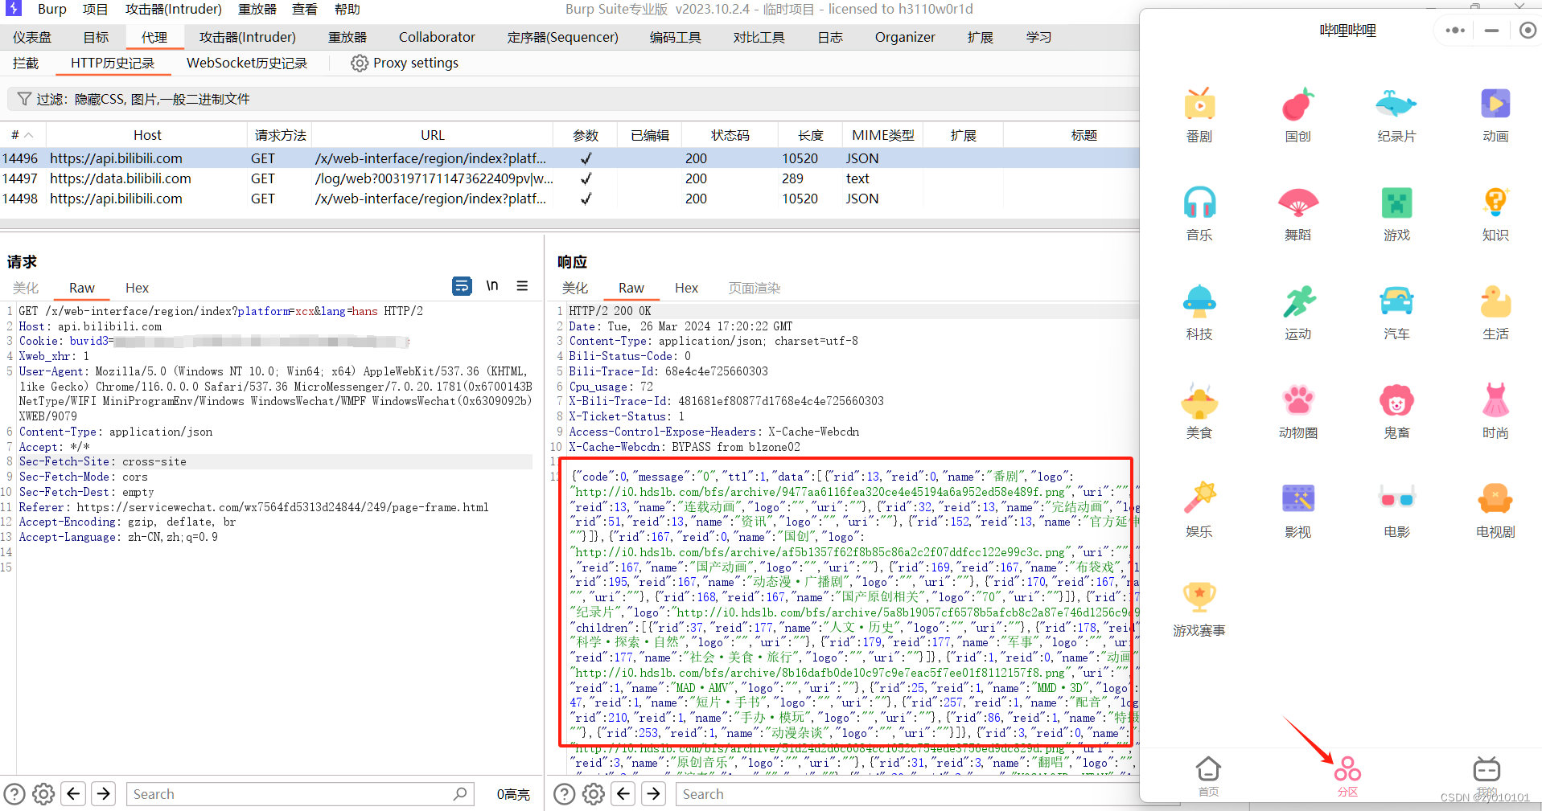The image size is (1542, 811).
Task: Go to next match in response
Action: tap(654, 794)
